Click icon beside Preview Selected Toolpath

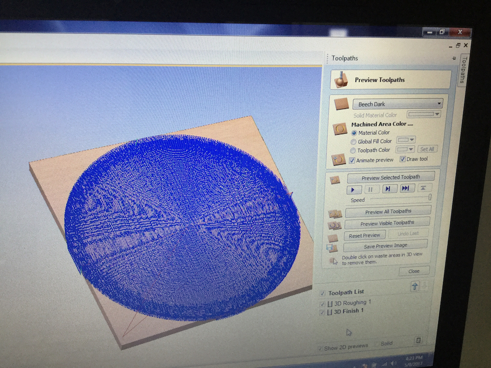point(335,180)
